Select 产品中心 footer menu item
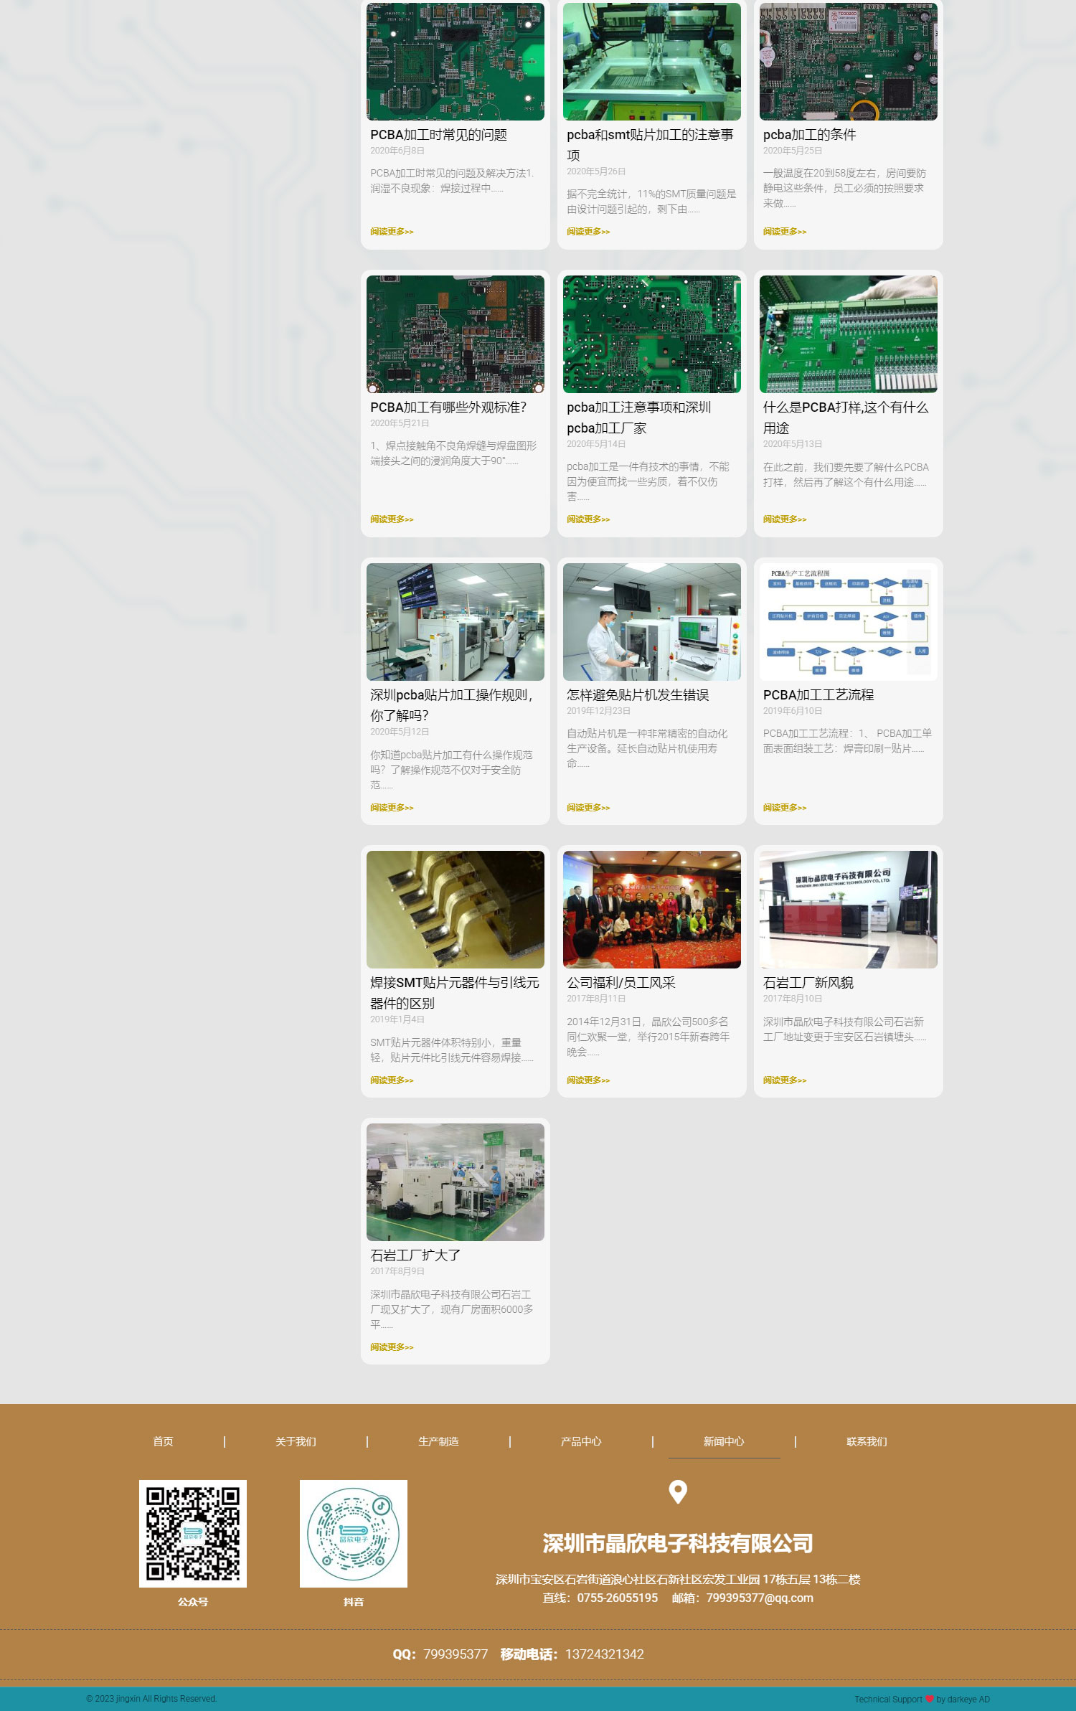 coord(581,1441)
